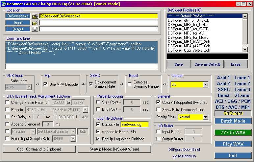The width and height of the screenshot is (254, 162).
Task: Enable Change Frame Rate from checkbox
Action: tap(8, 103)
